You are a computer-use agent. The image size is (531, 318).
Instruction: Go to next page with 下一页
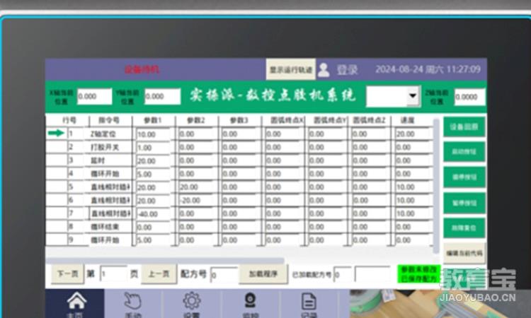point(66,273)
